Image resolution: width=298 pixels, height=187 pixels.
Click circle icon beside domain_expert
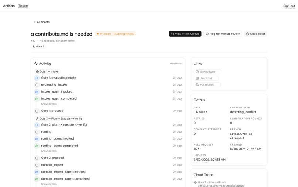click(x=37, y=165)
